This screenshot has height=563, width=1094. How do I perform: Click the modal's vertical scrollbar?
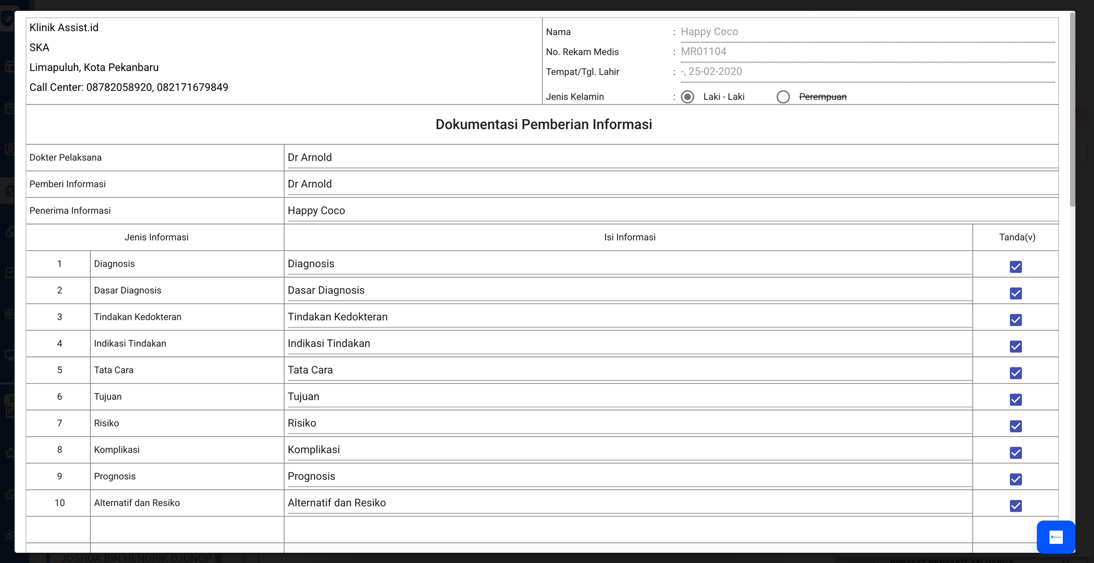1072,109
